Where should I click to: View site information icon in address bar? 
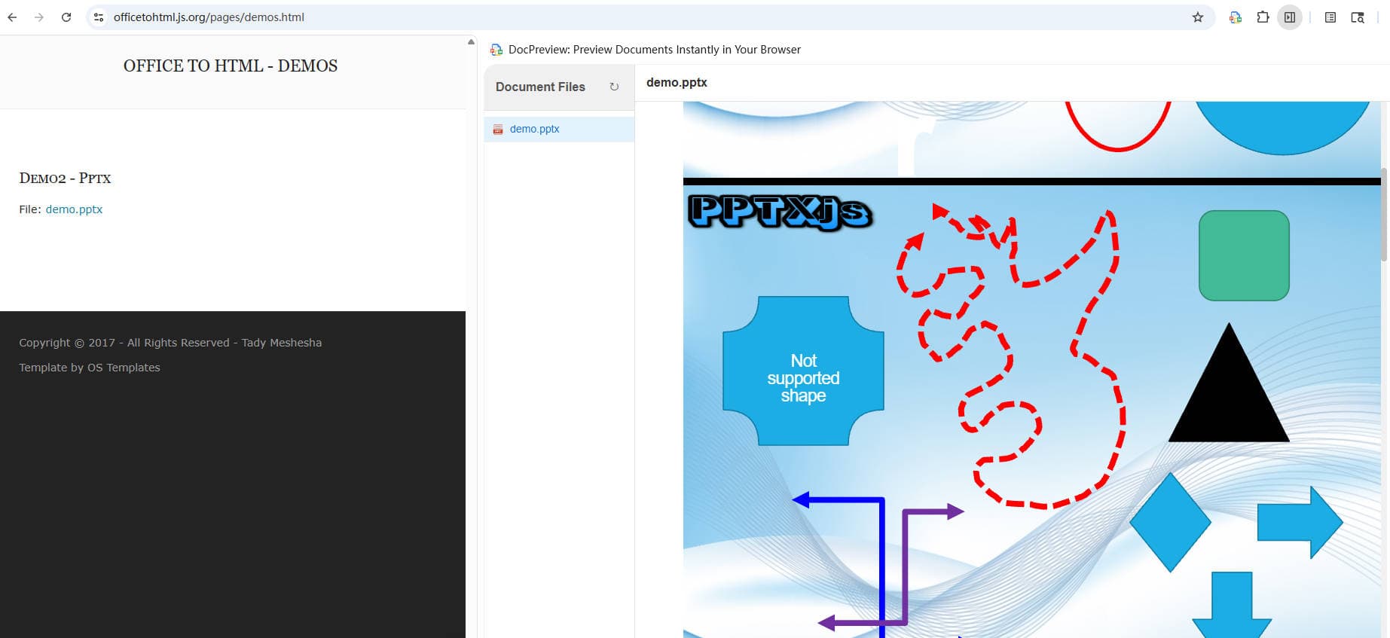[99, 17]
